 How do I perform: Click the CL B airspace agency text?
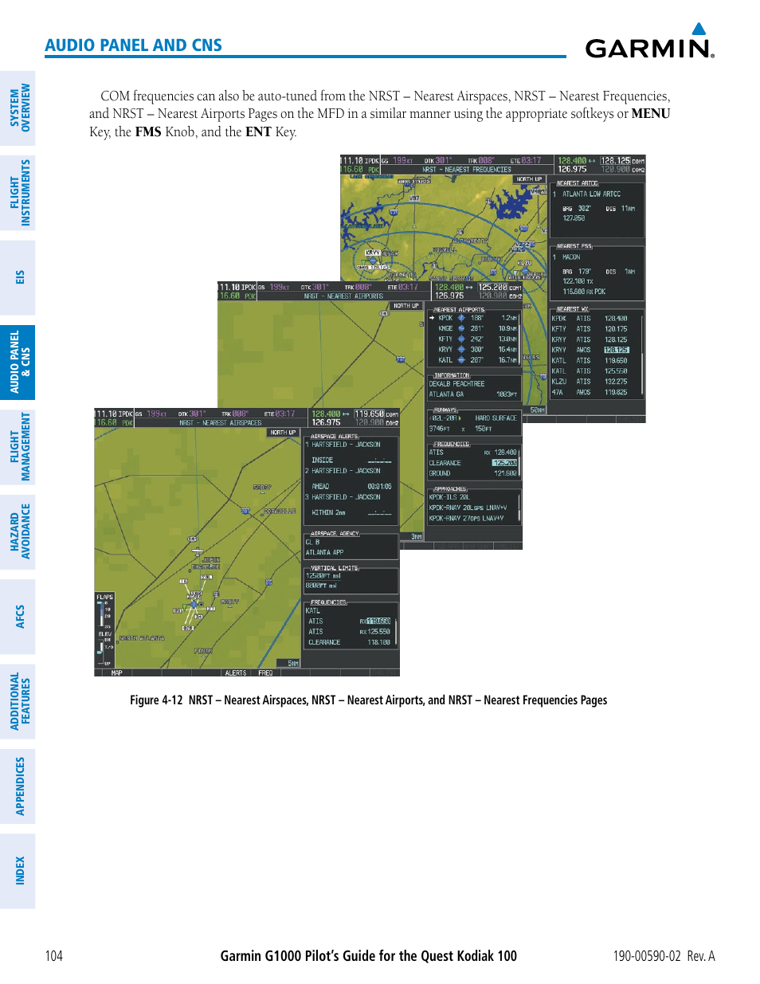point(313,542)
